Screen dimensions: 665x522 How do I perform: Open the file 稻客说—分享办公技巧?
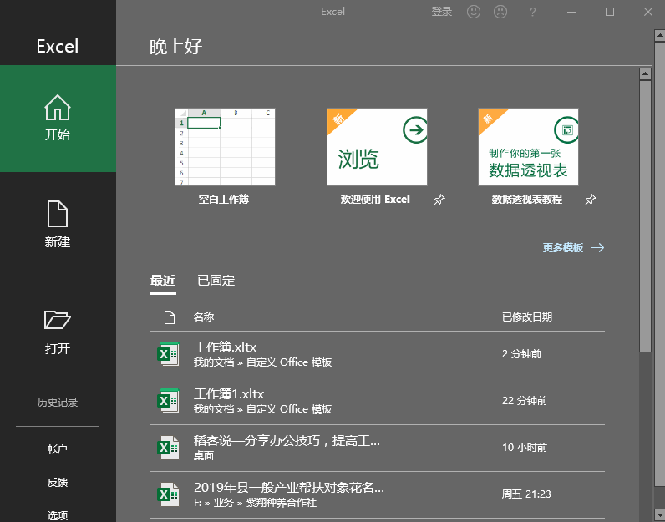pyautogui.click(x=377, y=448)
